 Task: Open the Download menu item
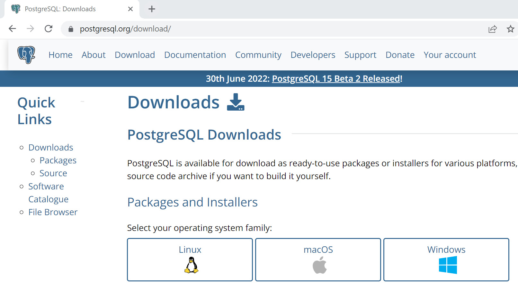pyautogui.click(x=135, y=55)
